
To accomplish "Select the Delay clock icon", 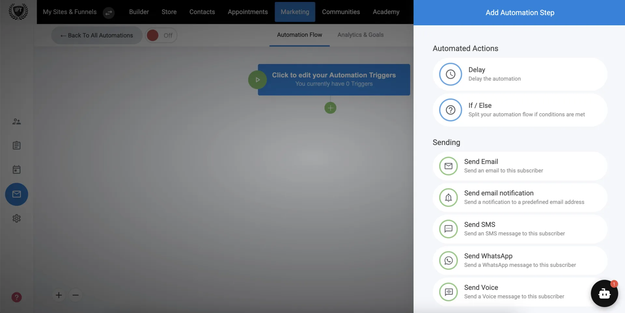I will 451,74.
